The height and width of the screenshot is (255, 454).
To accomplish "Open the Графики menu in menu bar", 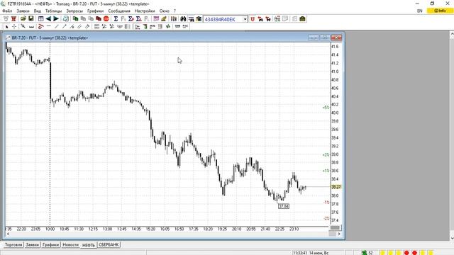I will coord(96,11).
